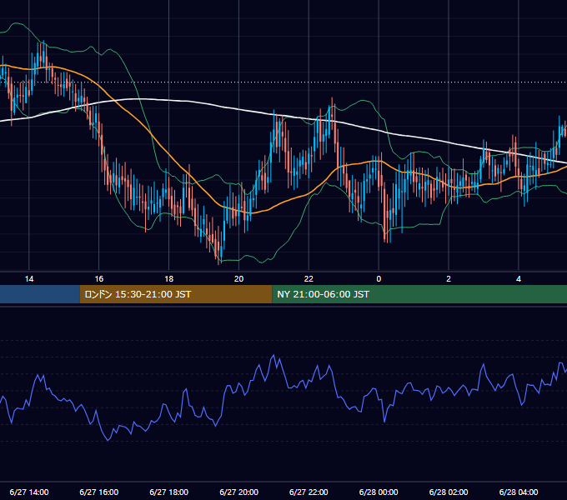Click the ロンドン 15:30-21:00 JST session bar
Screen dimensions: 567x500
(x=176, y=294)
